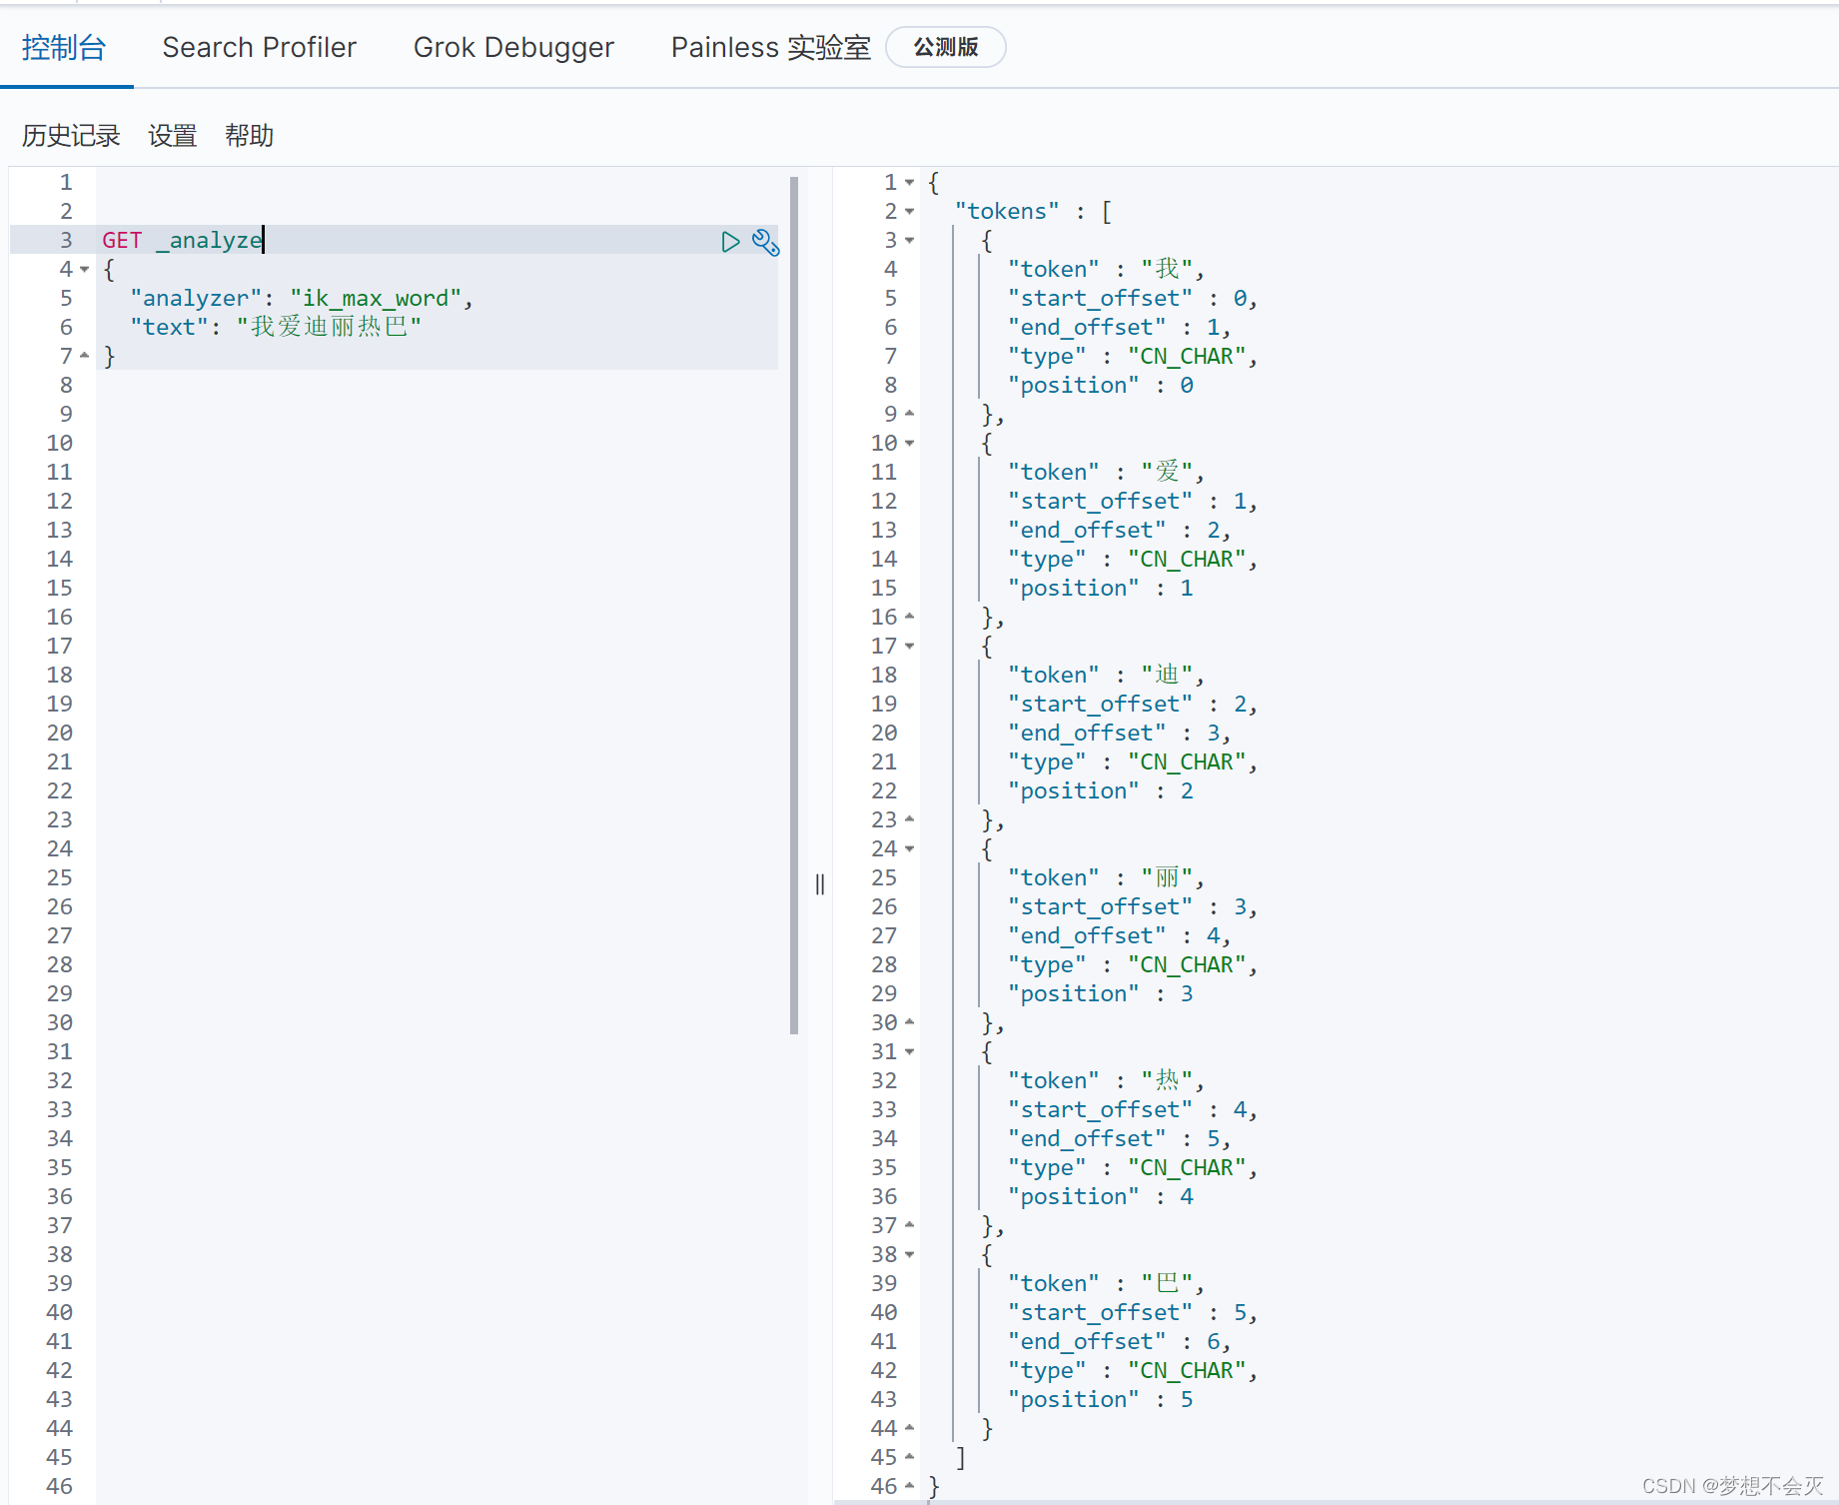Open the Grok Debugger tab
Viewport: 1839px width, 1505px height.
(513, 47)
